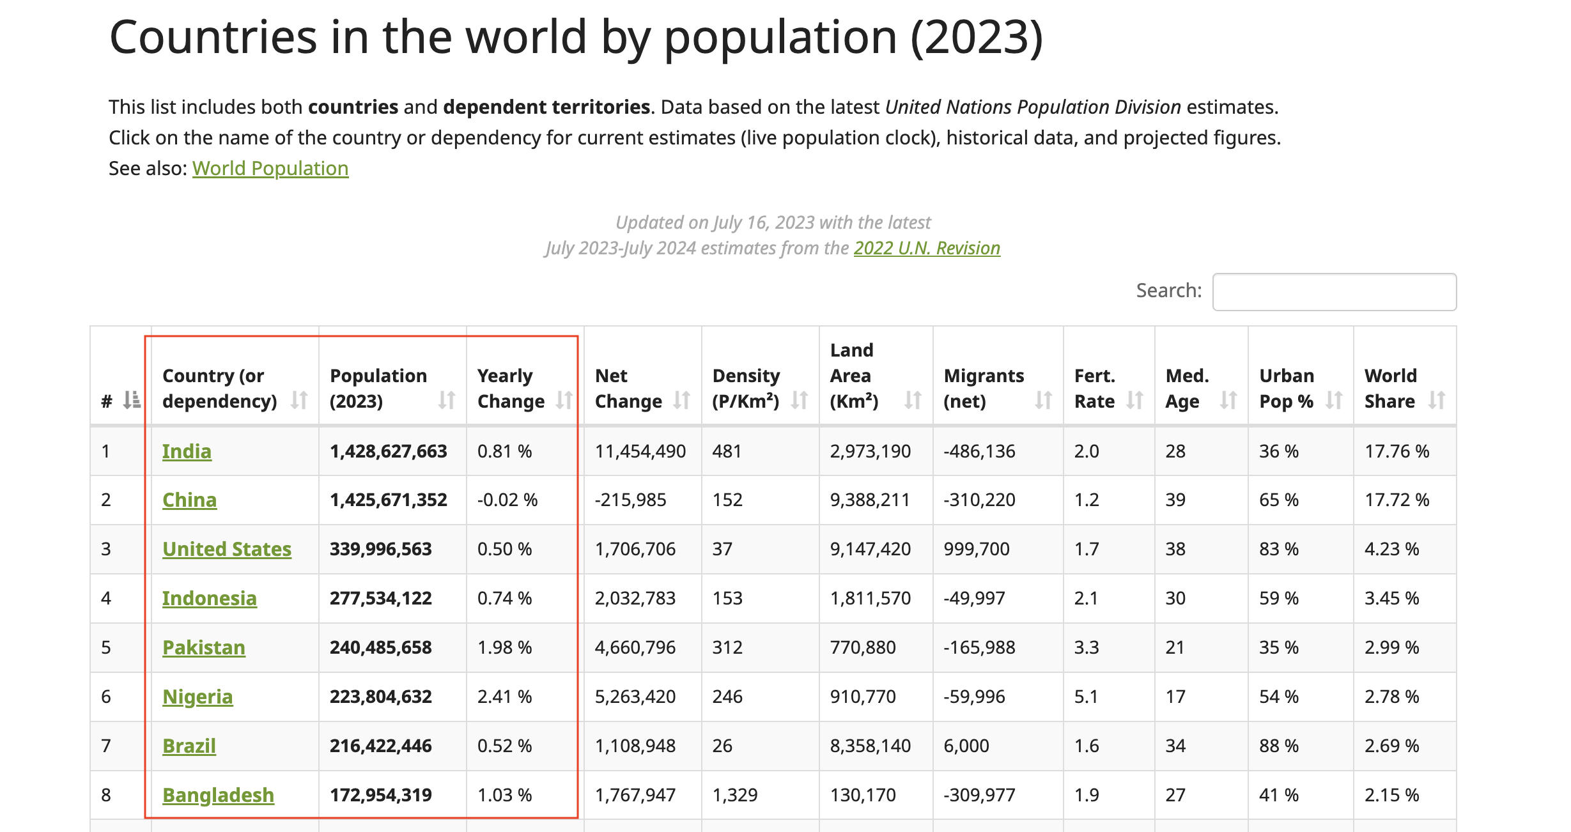Screen dimensions: 1571x832
Task: Click Indonesia's world share 3.45 %
Action: coord(1392,598)
